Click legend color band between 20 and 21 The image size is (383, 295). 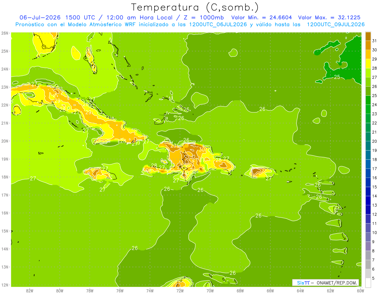[x=368, y=137]
